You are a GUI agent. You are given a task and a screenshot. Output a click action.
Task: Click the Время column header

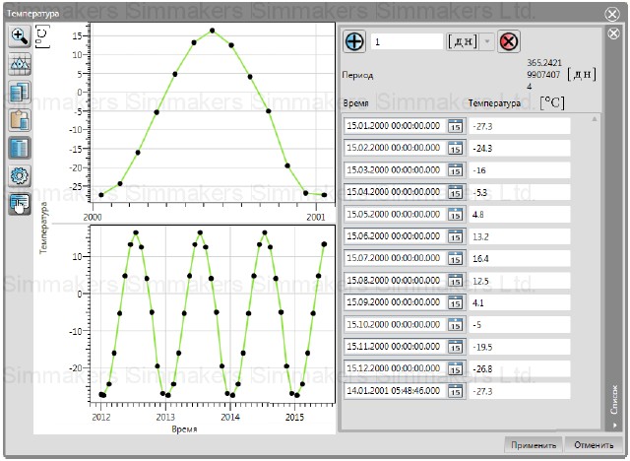coord(356,103)
